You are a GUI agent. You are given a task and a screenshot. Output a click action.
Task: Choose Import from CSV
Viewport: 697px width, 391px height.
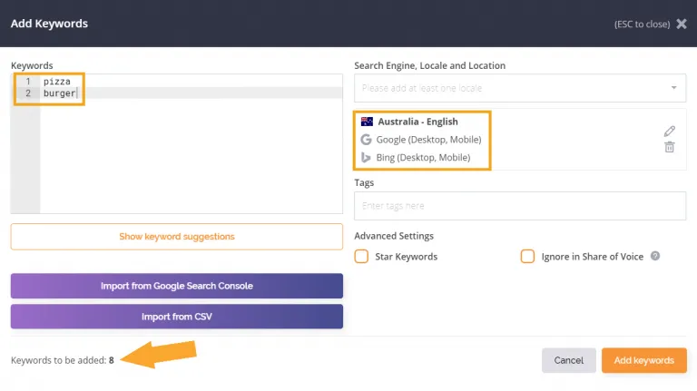pos(177,317)
